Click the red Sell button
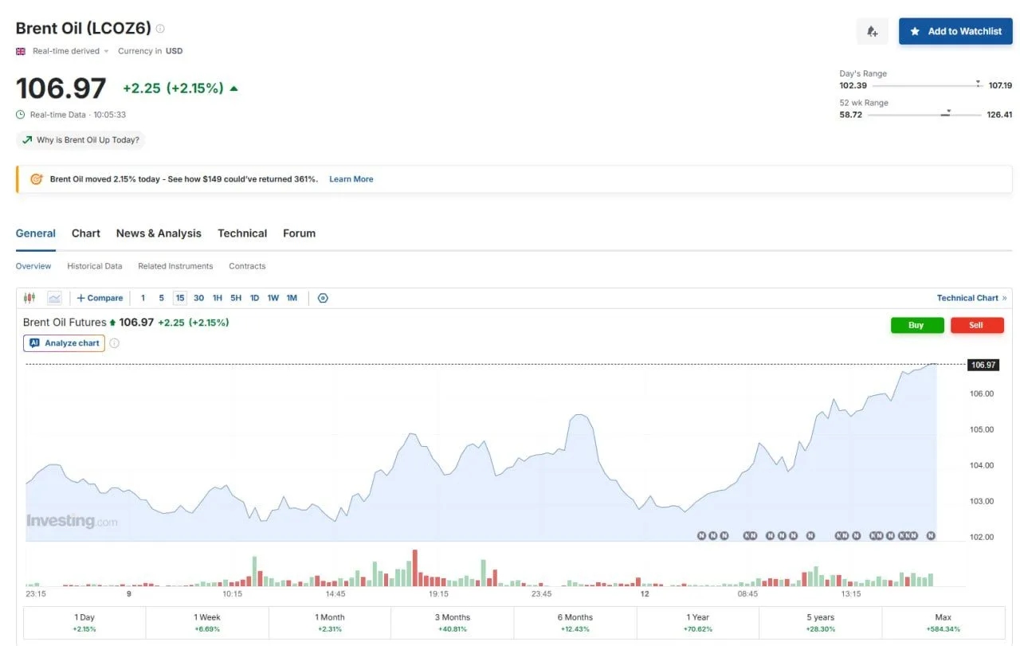 [977, 325]
